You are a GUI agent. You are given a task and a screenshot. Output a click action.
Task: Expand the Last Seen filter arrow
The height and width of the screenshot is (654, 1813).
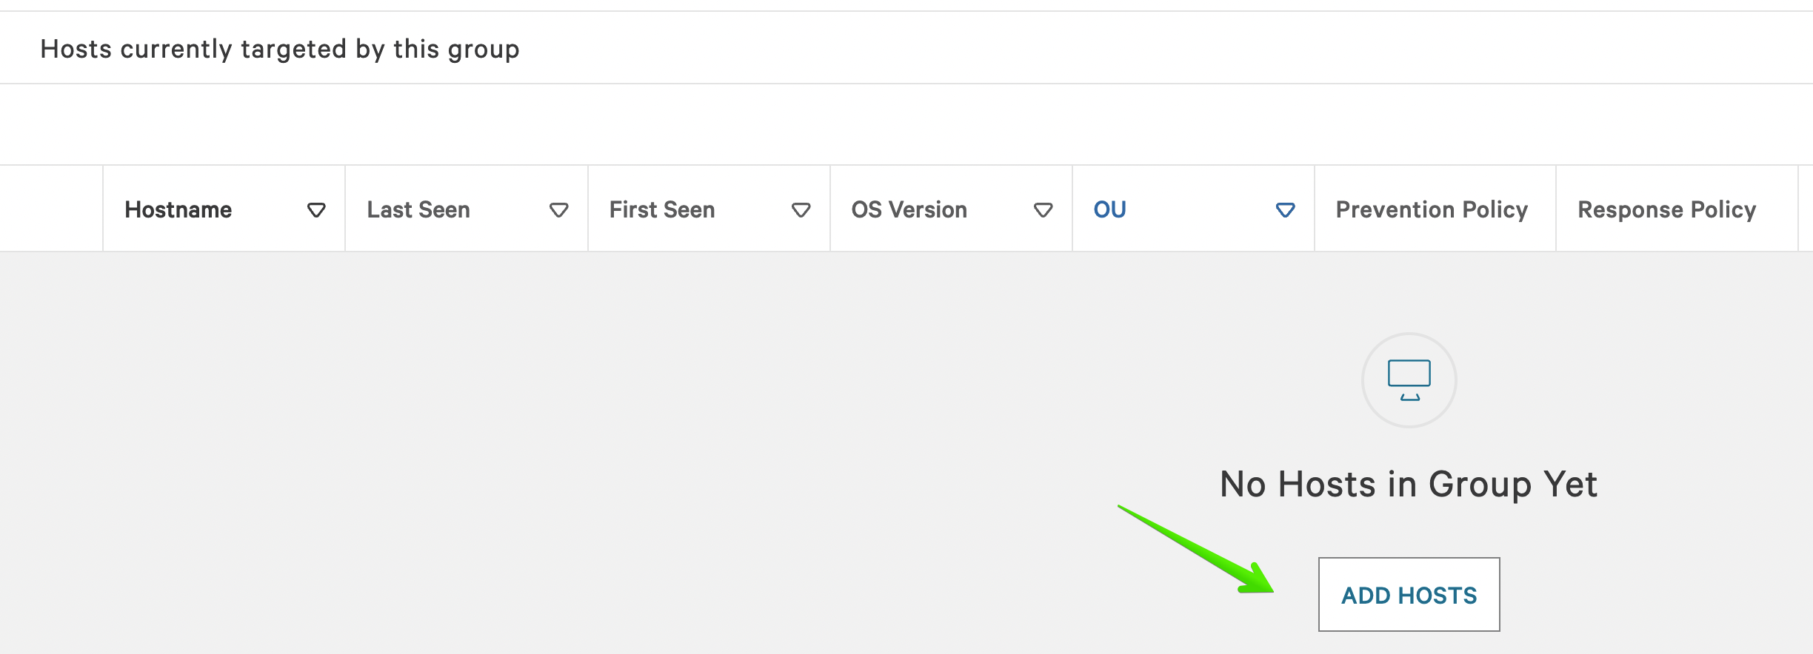[x=559, y=211]
